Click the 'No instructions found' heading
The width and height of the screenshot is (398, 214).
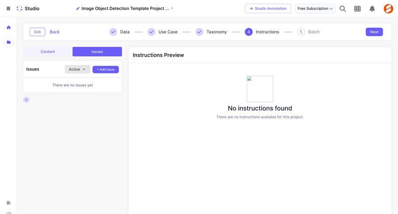point(260,108)
